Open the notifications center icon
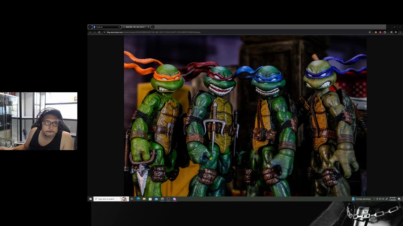Viewport: 403px width, 226px height. click(399, 199)
